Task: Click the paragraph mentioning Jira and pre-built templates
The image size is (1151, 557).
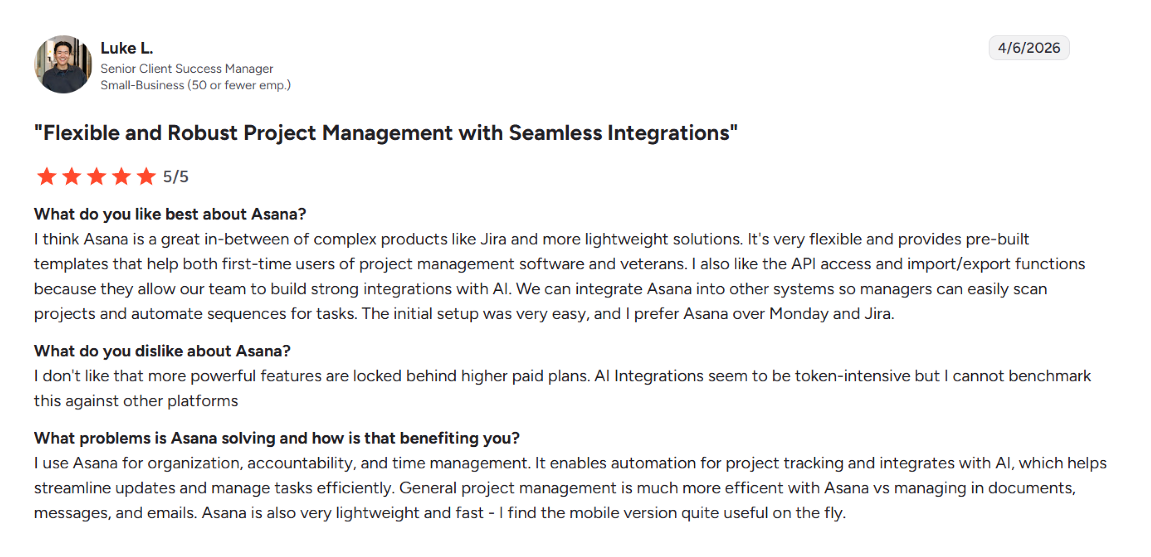Action: pos(559,276)
